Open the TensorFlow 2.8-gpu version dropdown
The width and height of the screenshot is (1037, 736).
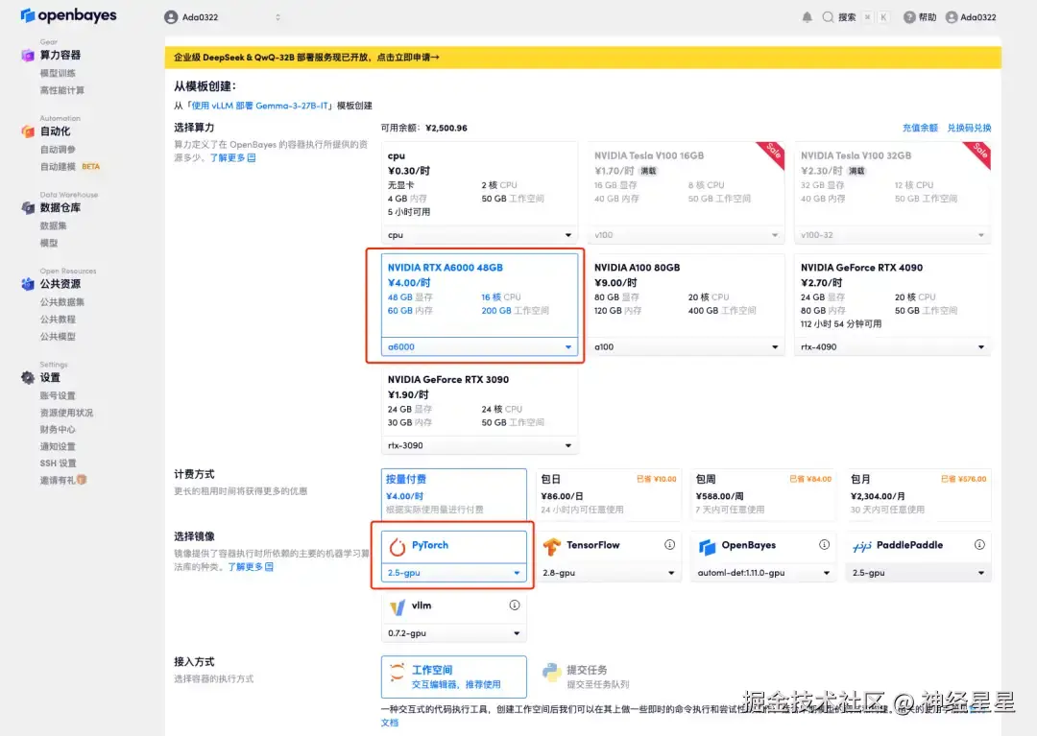609,573
